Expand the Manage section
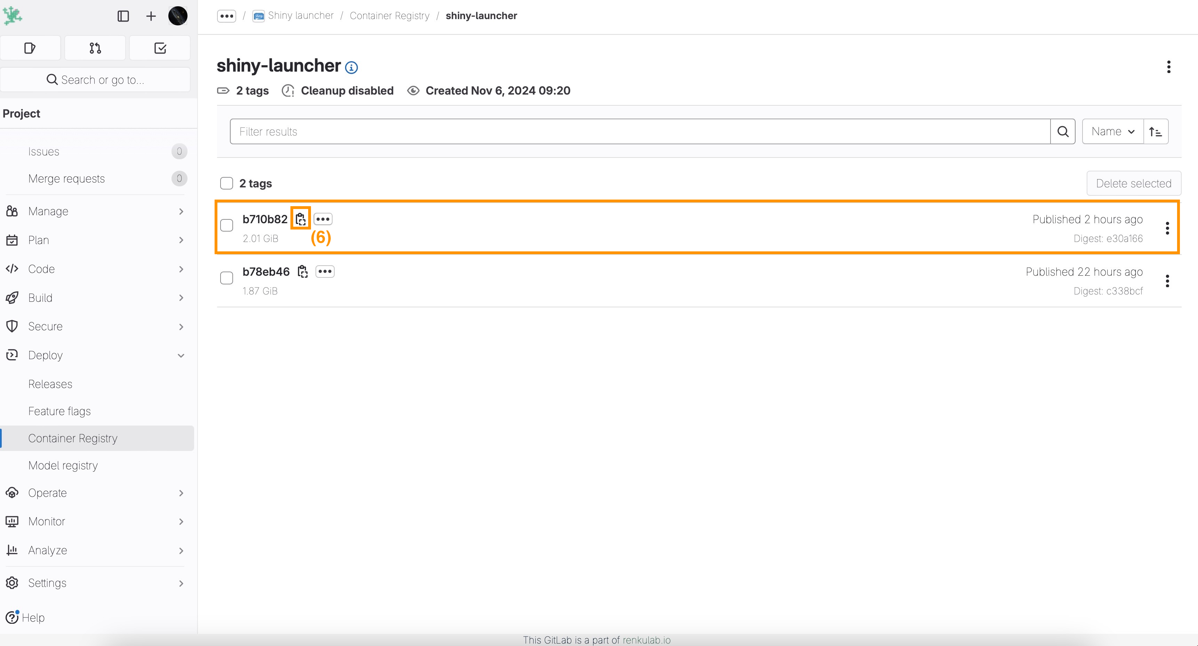This screenshot has width=1198, height=646. (97, 211)
